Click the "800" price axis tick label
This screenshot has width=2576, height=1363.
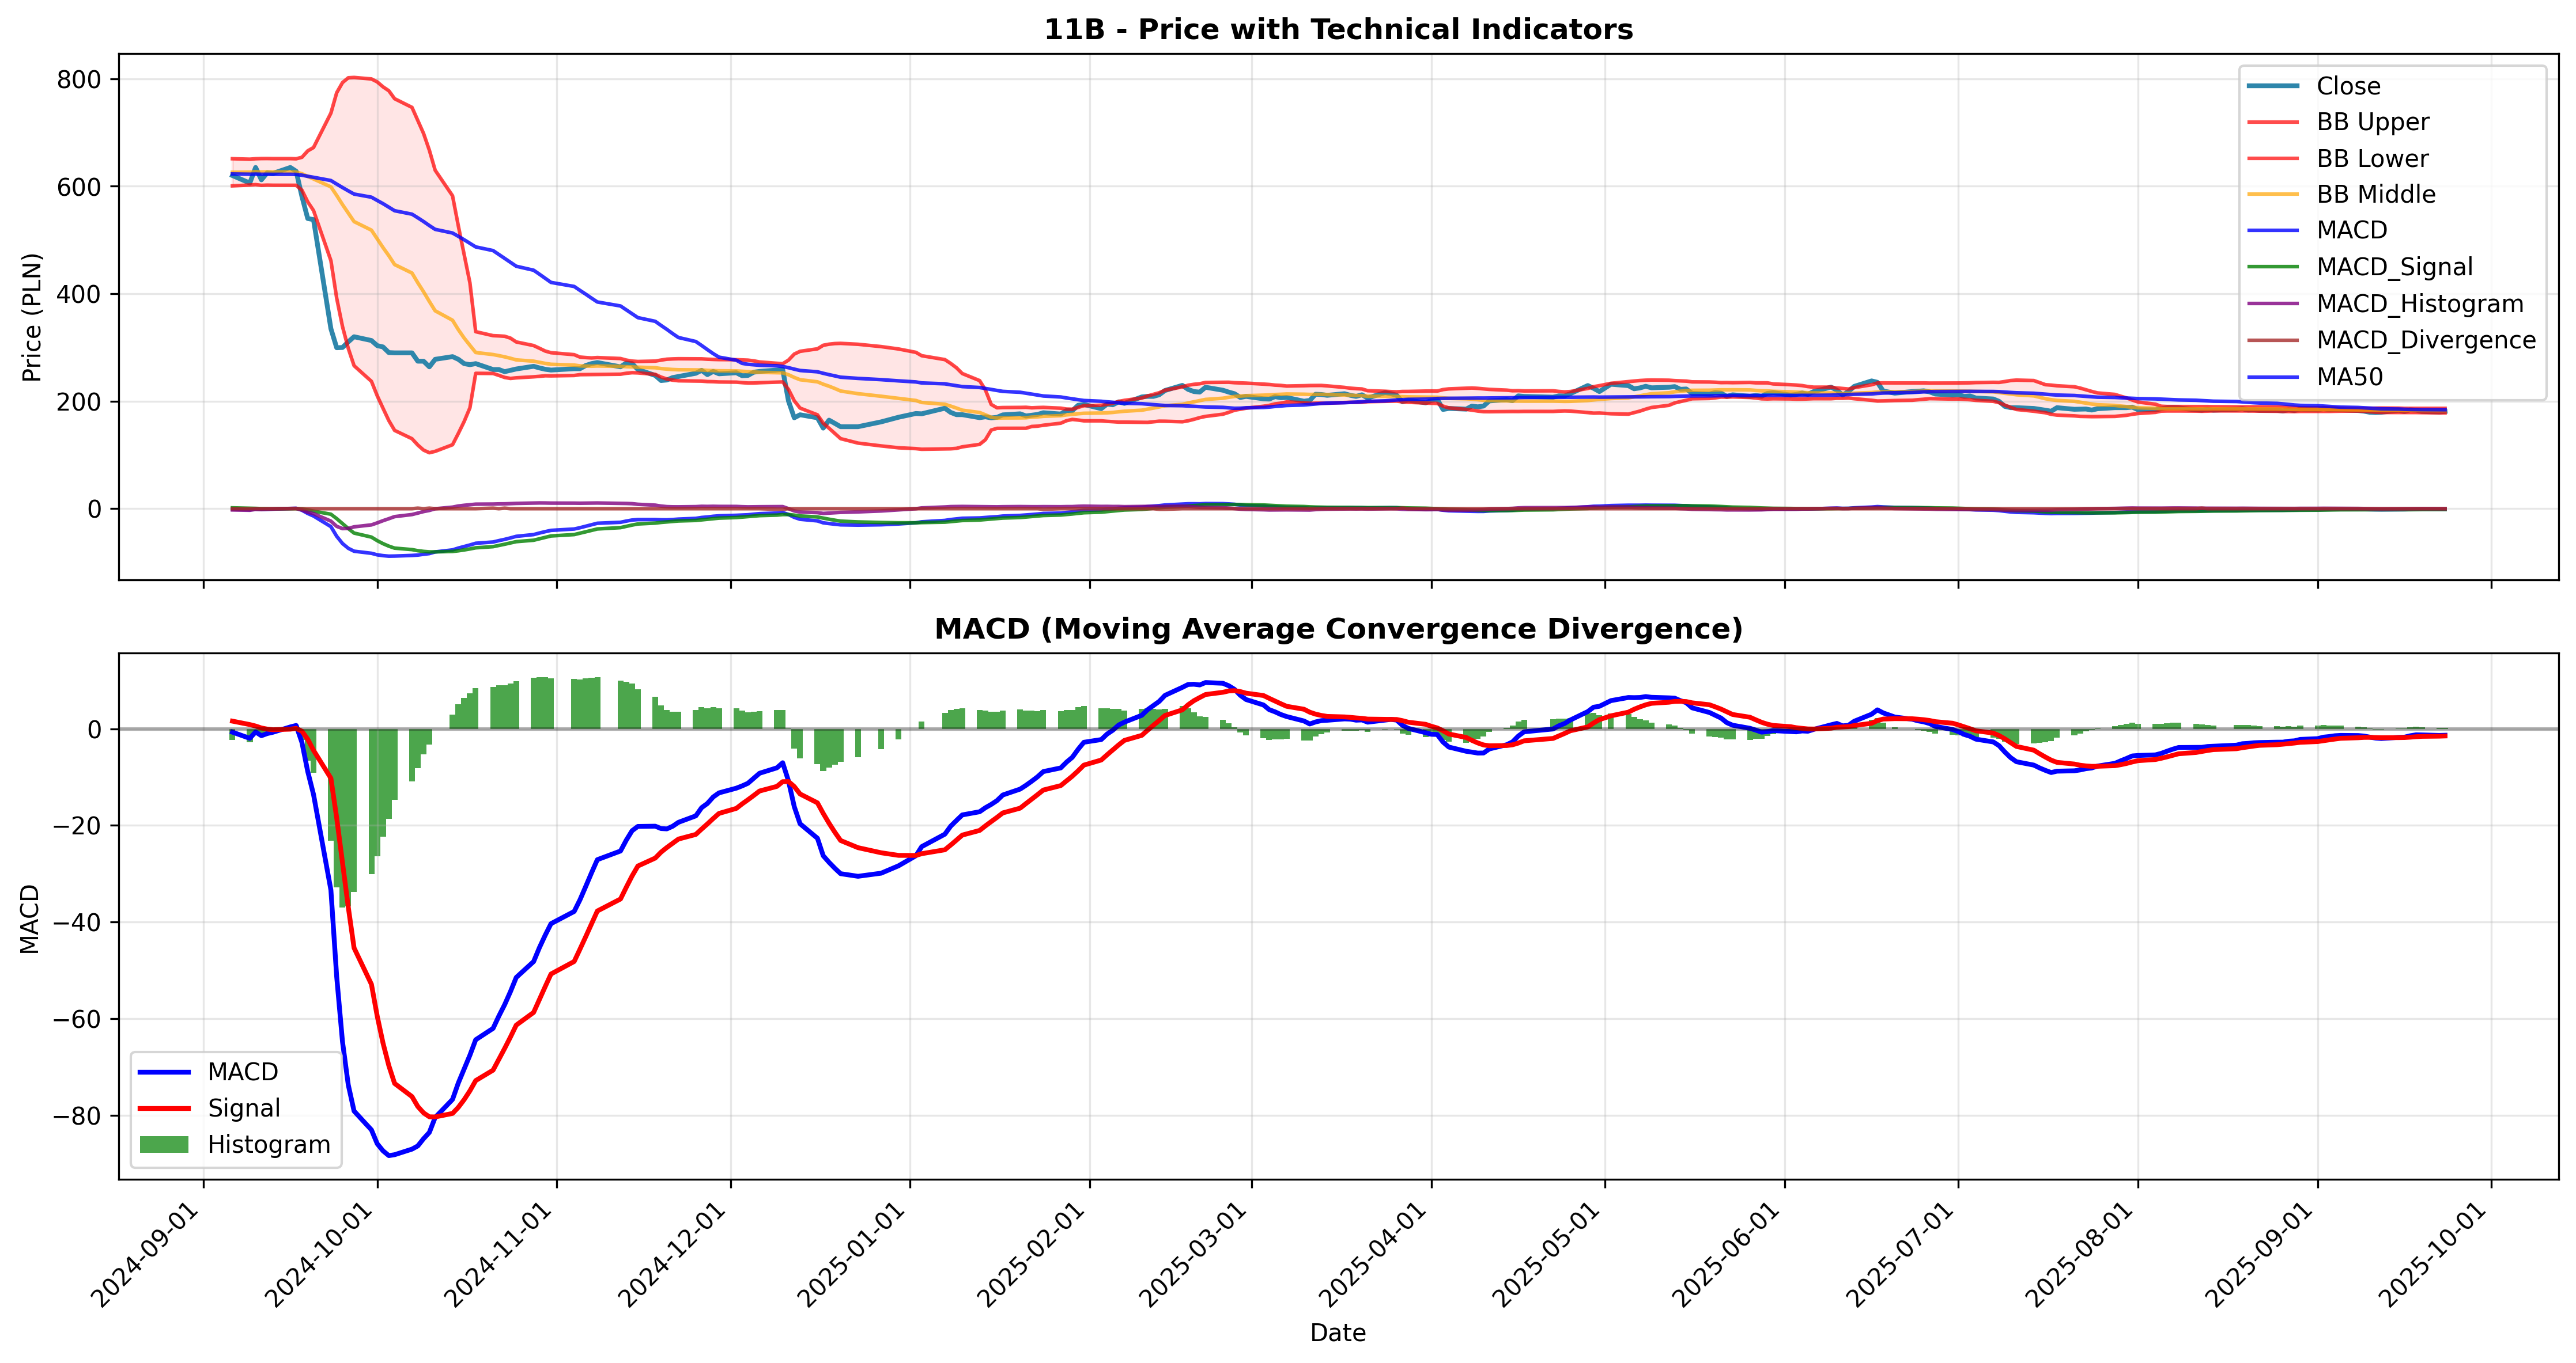(80, 80)
